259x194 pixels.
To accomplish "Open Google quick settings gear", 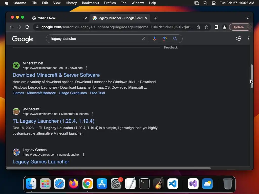I will point(239,38).
